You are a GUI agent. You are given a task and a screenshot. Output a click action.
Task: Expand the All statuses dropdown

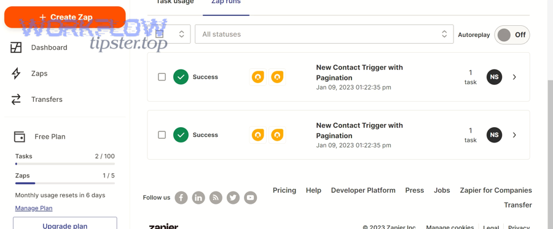click(324, 34)
